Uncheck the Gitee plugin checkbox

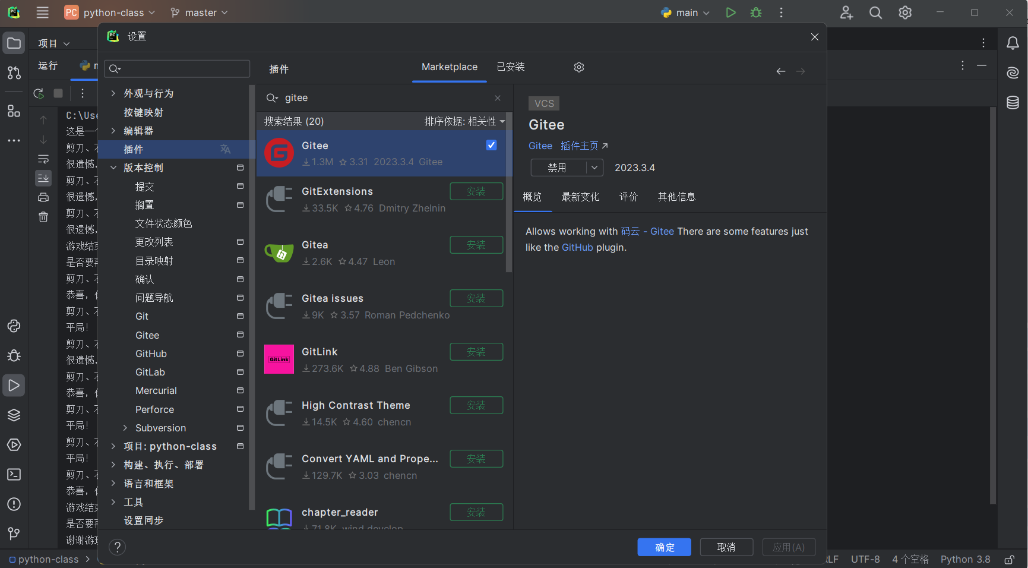[491, 145]
